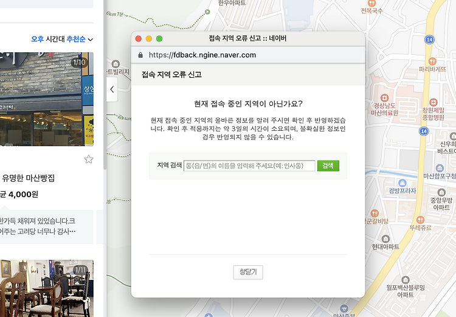Click the 파리바게뜨 restaurant marker
Image resolution: width=456 pixels, height=317 pixels.
coord(432,61)
